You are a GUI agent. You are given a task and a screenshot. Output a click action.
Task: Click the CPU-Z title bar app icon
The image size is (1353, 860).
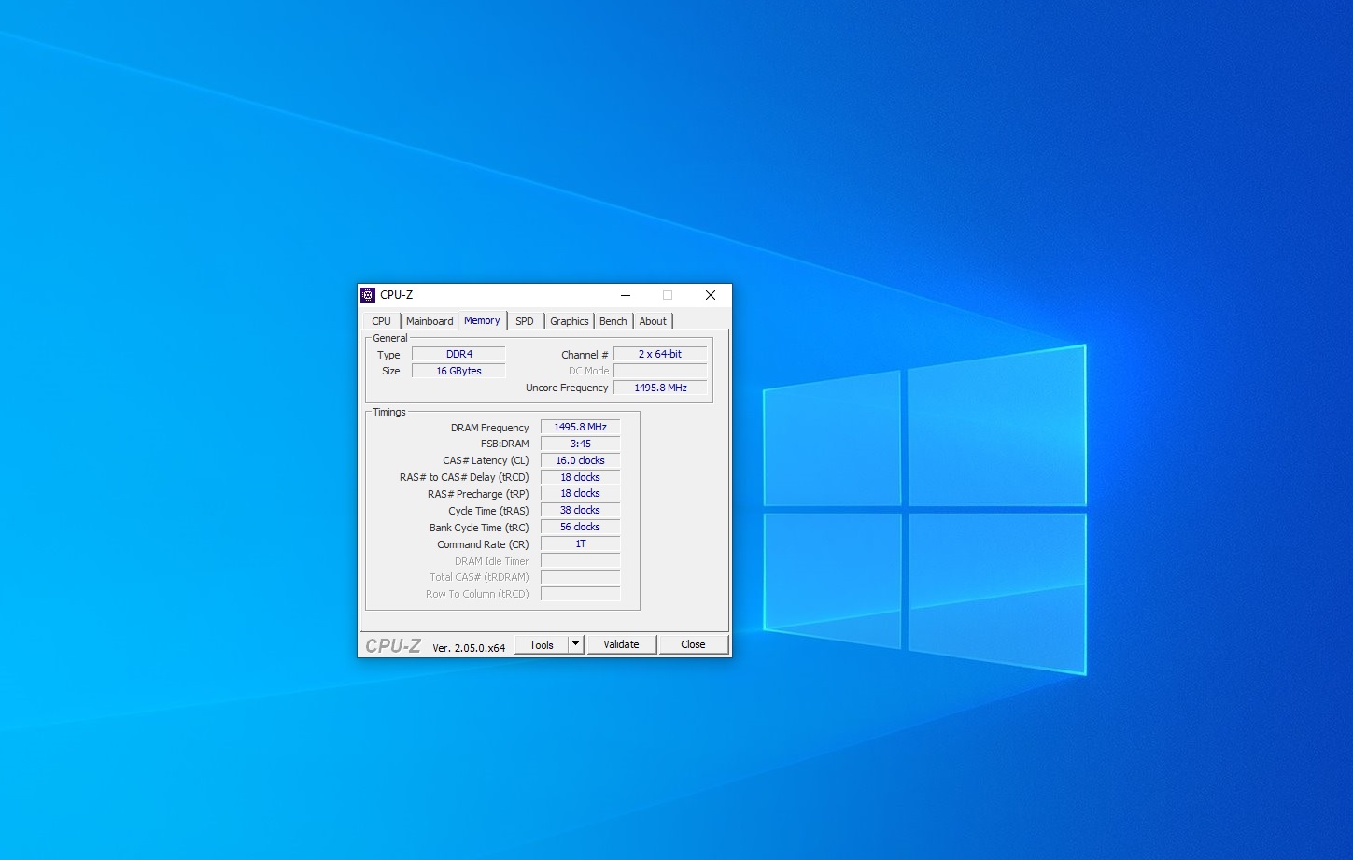[368, 295]
